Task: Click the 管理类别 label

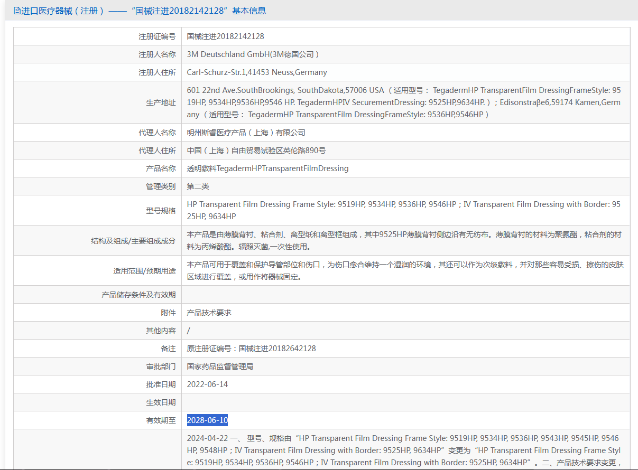Action: [161, 186]
